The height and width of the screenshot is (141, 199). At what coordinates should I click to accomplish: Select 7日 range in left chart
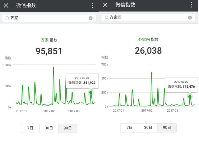(30, 128)
